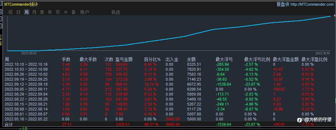Image resolution: width=336 pixels, height=130 pixels.
Task: Click the 最大手数 column header
Action: click(88, 60)
